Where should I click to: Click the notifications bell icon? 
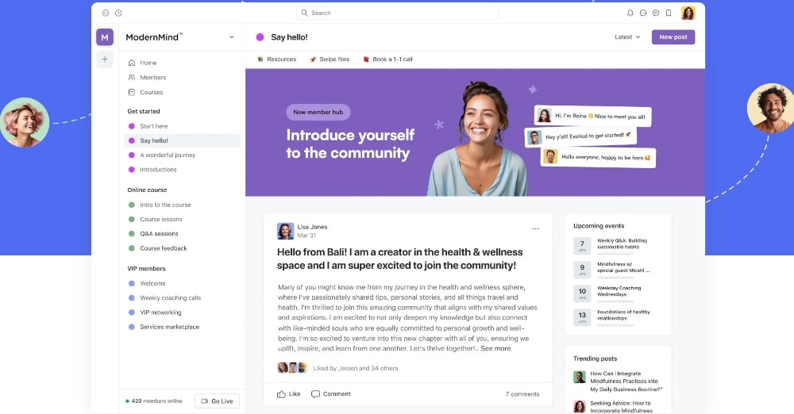click(x=630, y=13)
